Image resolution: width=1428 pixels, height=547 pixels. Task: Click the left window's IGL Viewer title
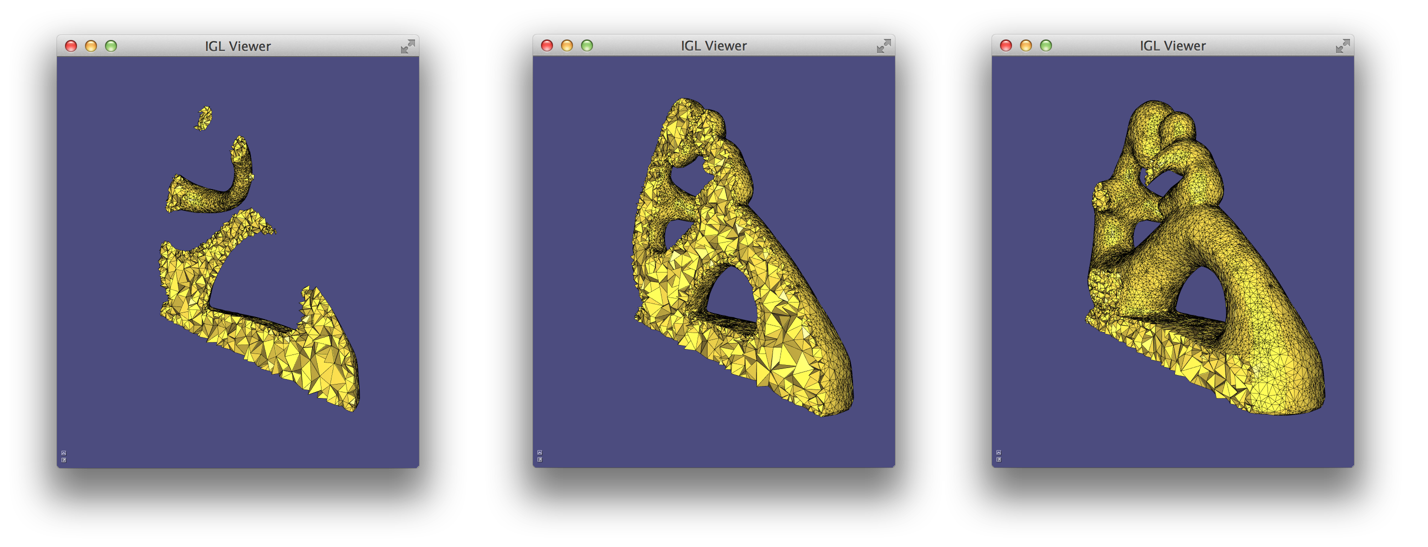click(x=238, y=46)
